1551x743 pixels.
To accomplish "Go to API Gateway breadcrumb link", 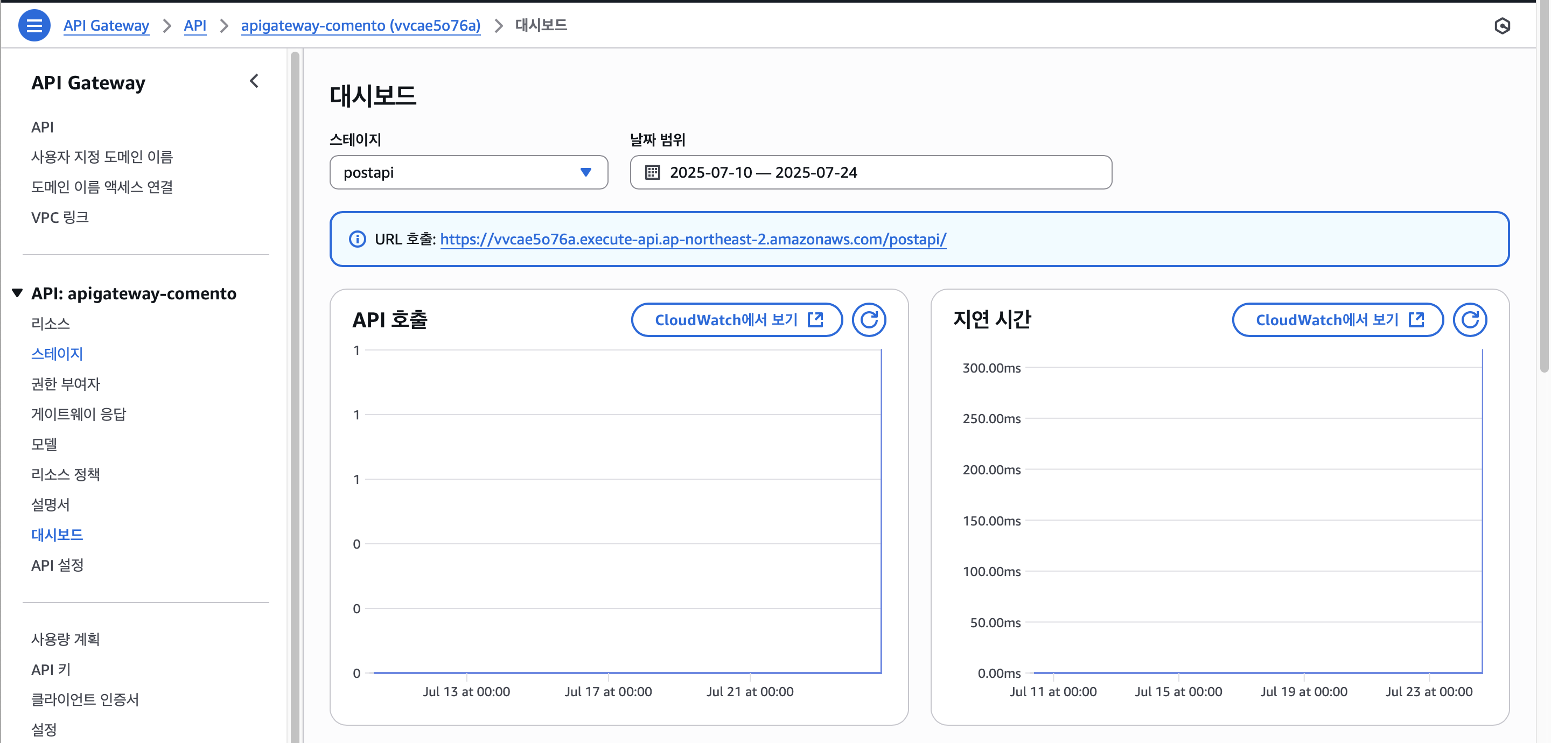I will [x=106, y=26].
